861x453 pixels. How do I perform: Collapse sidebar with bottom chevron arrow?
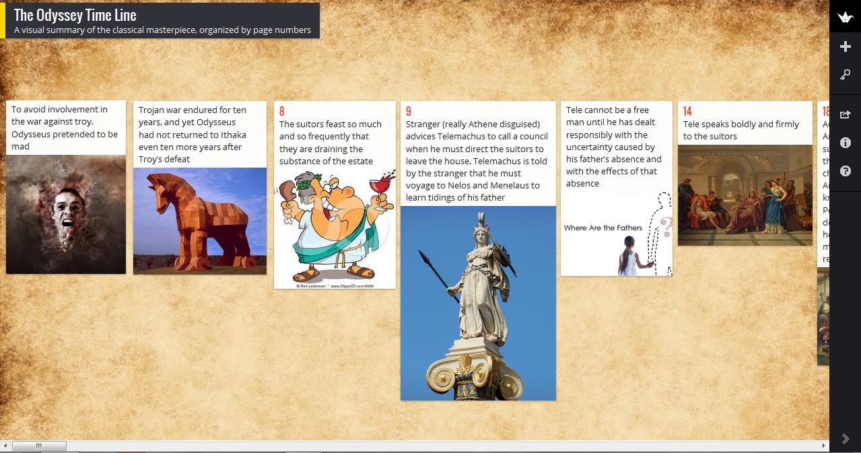tap(846, 439)
